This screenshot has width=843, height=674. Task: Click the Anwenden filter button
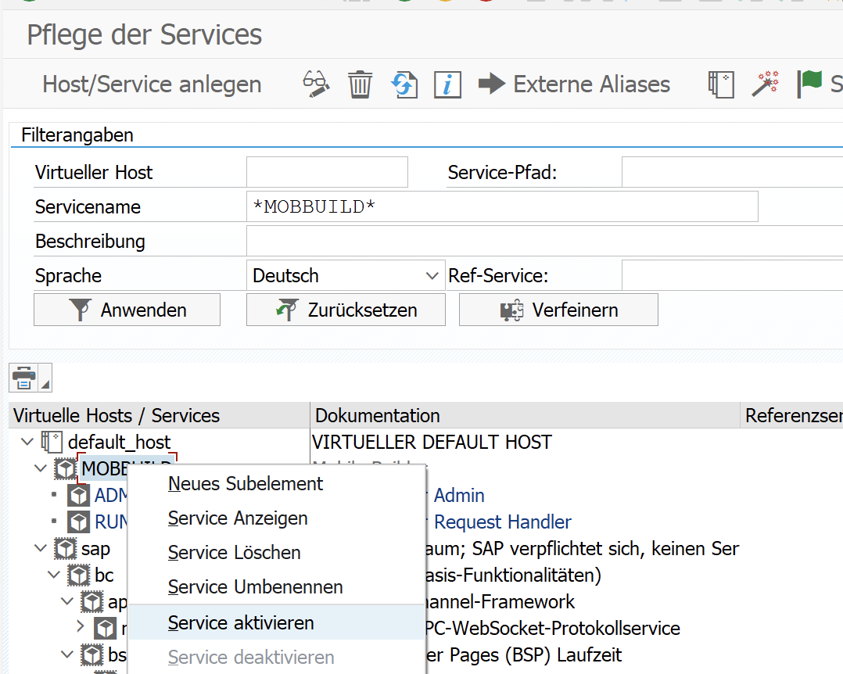point(127,310)
